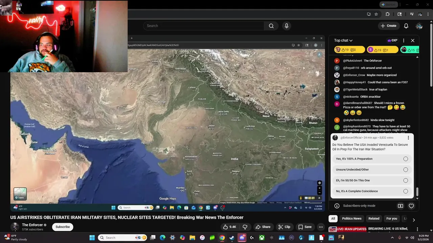Open Xbox app from the taskbar
This screenshot has height=243, width=433.
click(x=262, y=238)
